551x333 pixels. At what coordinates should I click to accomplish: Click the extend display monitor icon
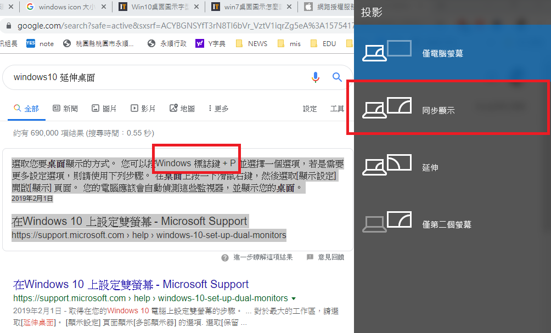(387, 165)
